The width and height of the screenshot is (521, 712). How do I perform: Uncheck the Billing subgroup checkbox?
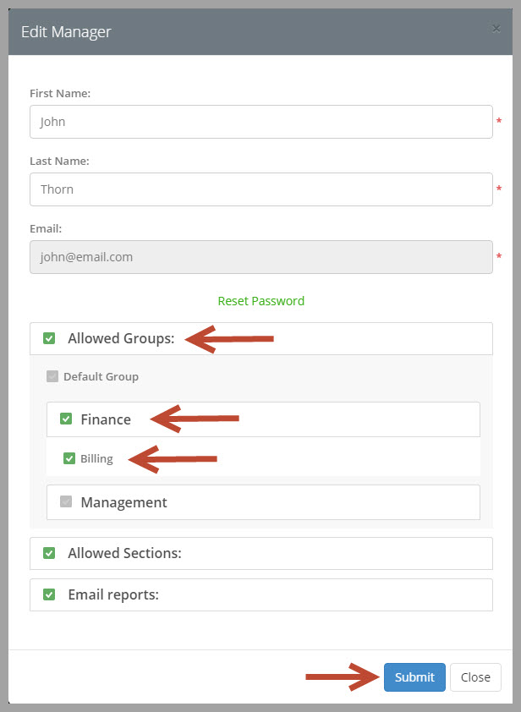point(69,458)
